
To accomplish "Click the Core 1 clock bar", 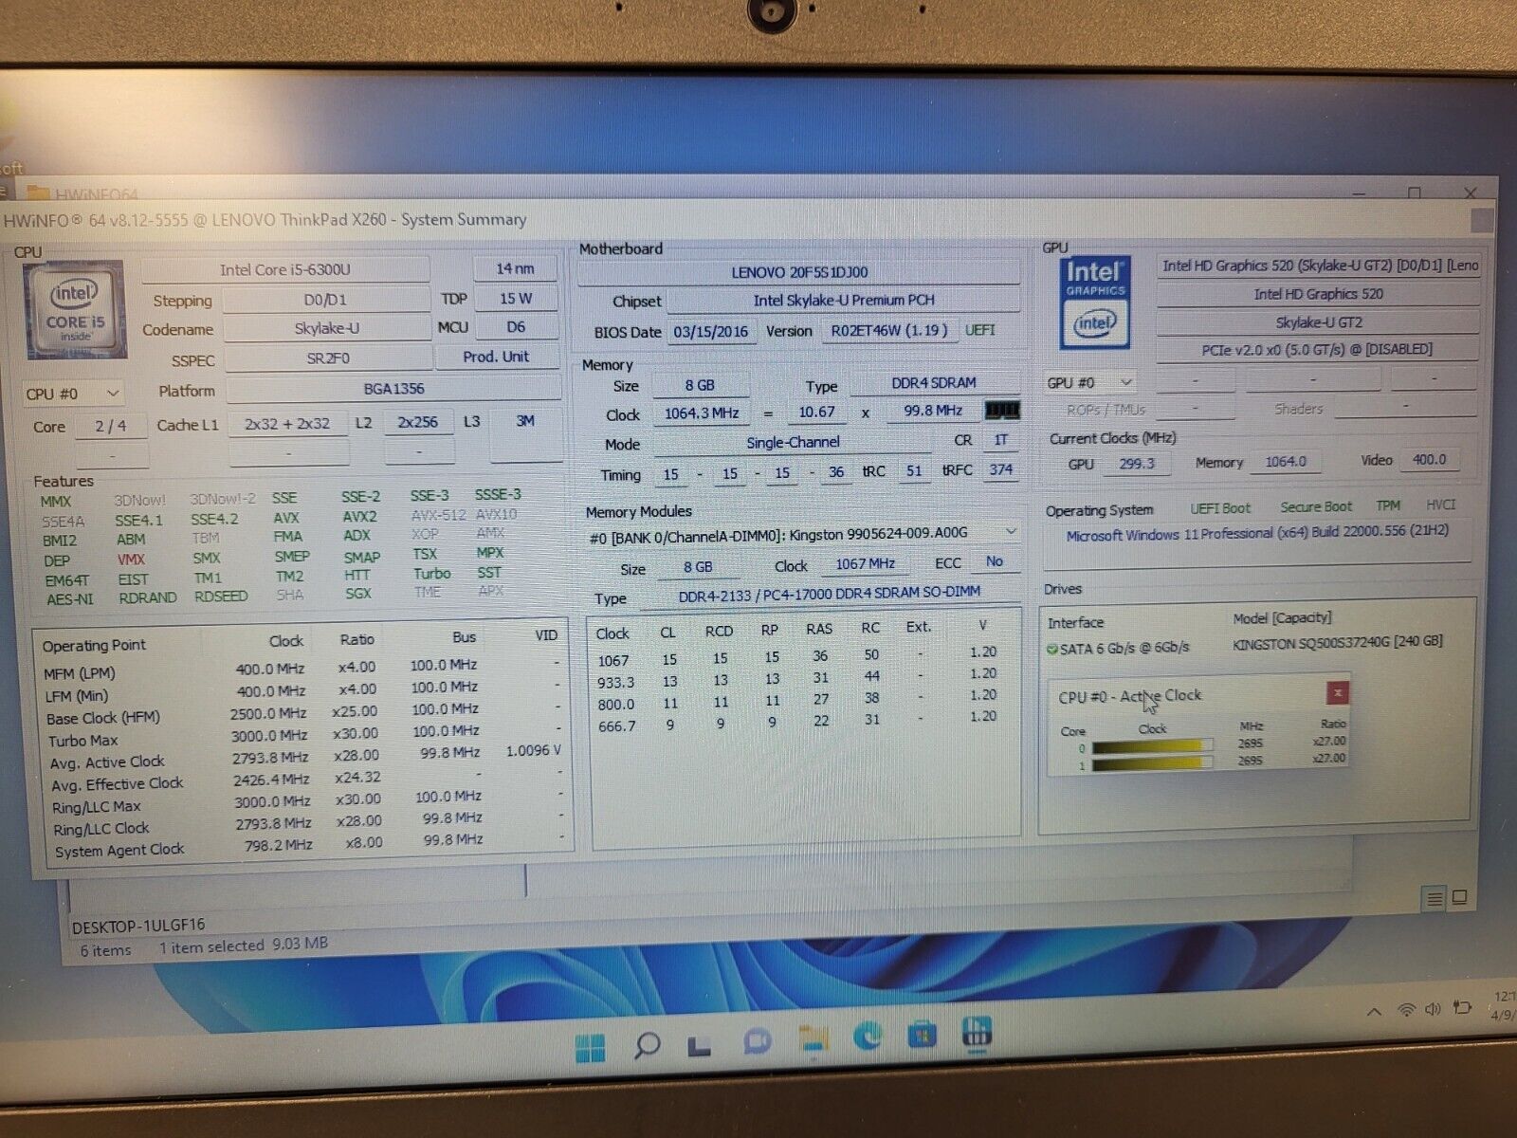I will (x=1152, y=762).
